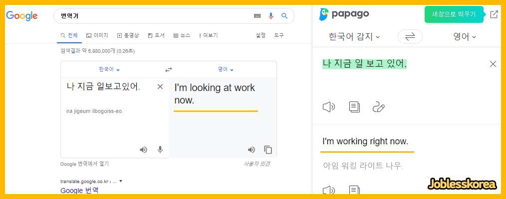
Task: Listen to Korean source text in Google widget
Action: pyautogui.click(x=143, y=149)
